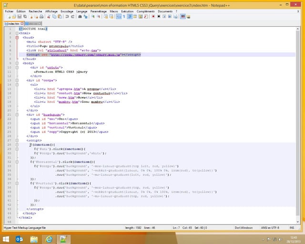
Task: Collapse the first div fold on line 10
Action: click(x=17, y=68)
